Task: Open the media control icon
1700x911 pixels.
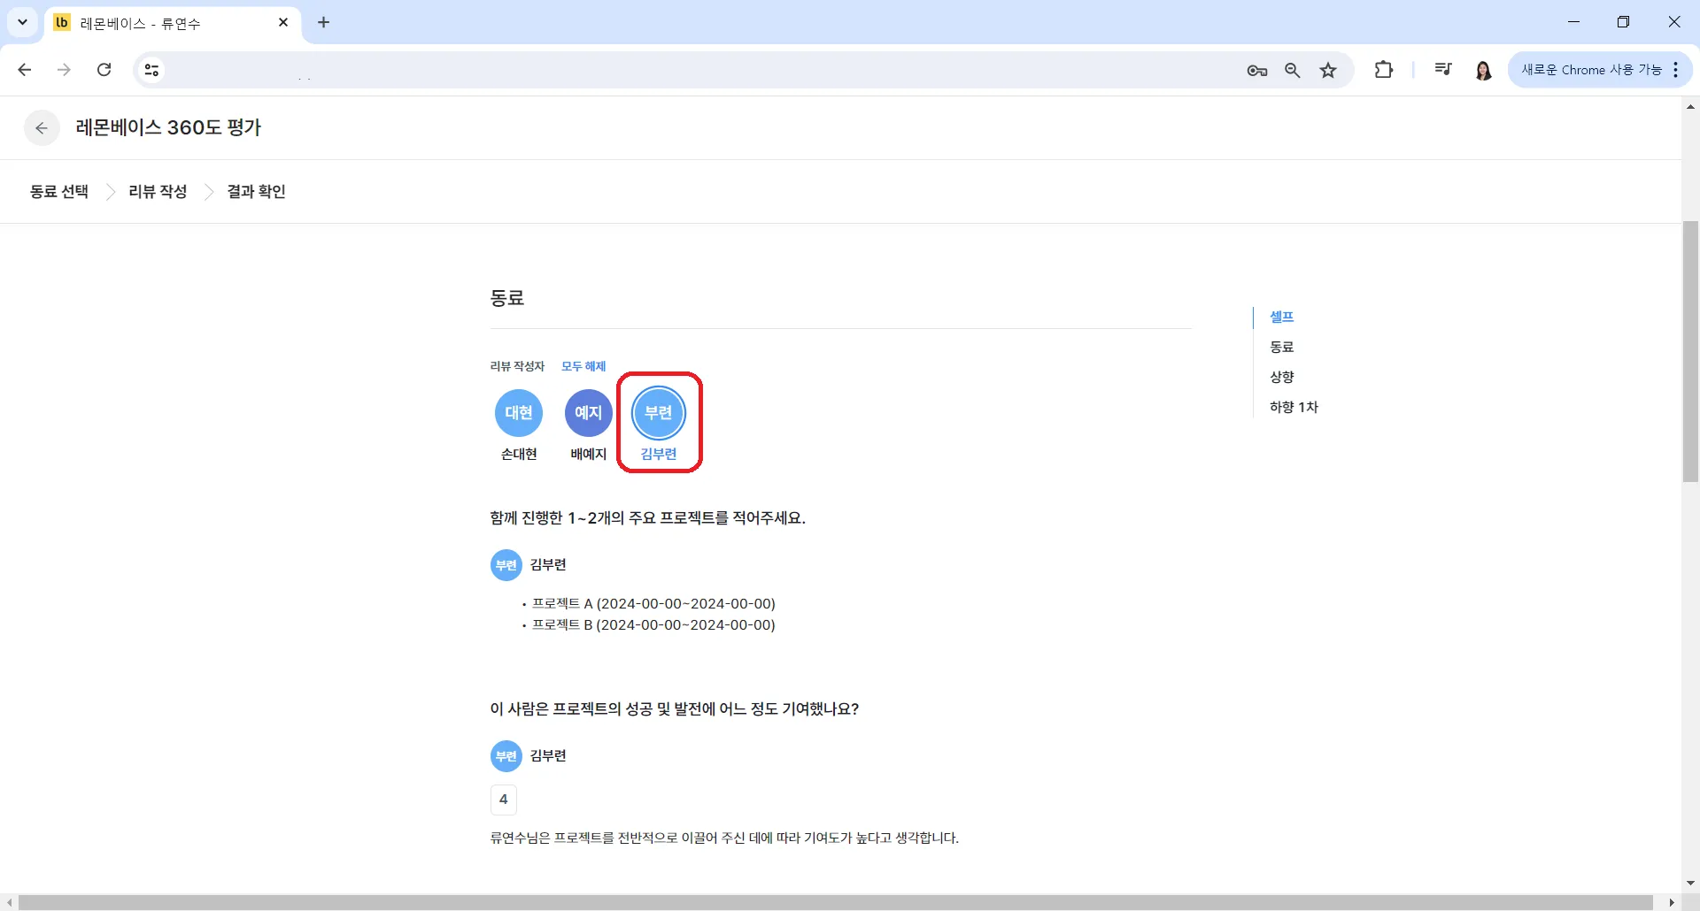Action: click(1442, 70)
